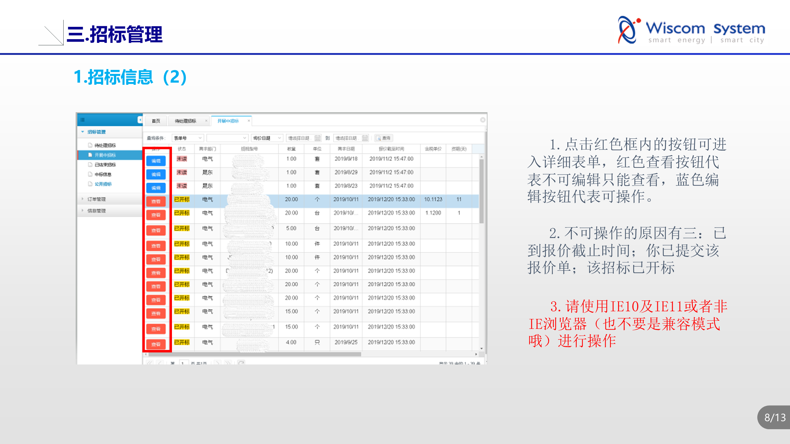Viewport: 790px width, 444px height.
Task: Click the 公开招标 sidebar link
Action: (103, 184)
